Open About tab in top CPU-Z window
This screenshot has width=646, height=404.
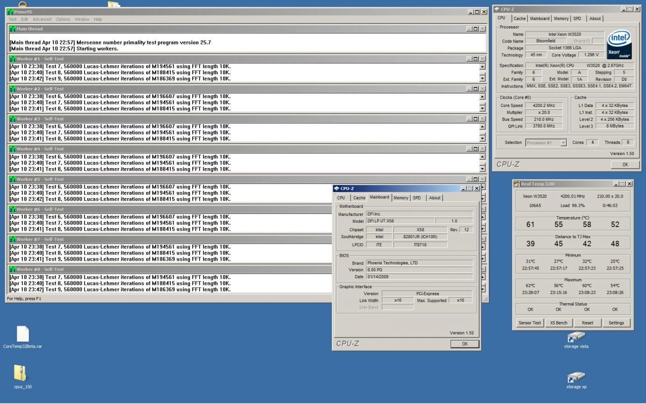[x=595, y=19]
